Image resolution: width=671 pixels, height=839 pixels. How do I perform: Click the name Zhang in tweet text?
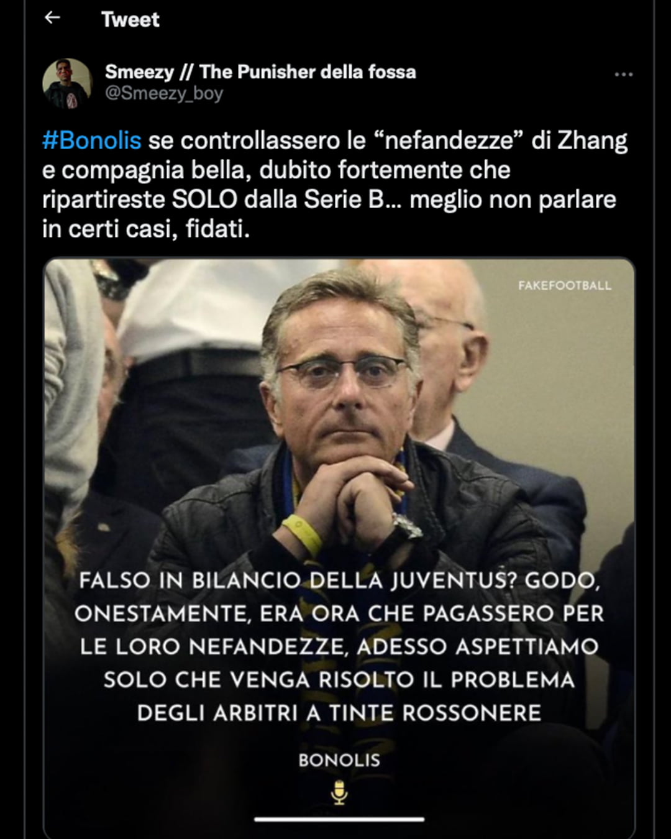(x=593, y=142)
